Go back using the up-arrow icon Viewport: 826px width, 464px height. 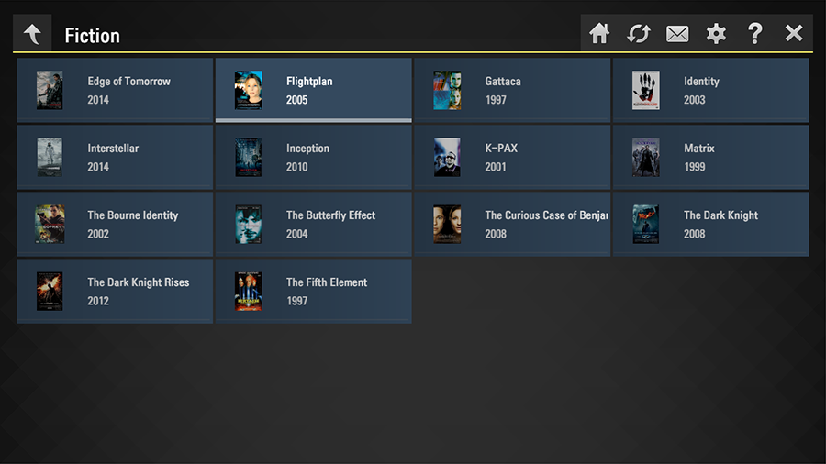32,34
